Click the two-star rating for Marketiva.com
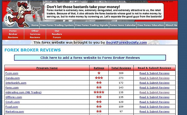 click(99, 111)
